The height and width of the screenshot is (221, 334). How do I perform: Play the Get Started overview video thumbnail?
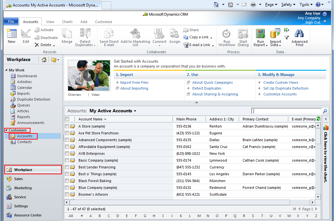[89, 75]
